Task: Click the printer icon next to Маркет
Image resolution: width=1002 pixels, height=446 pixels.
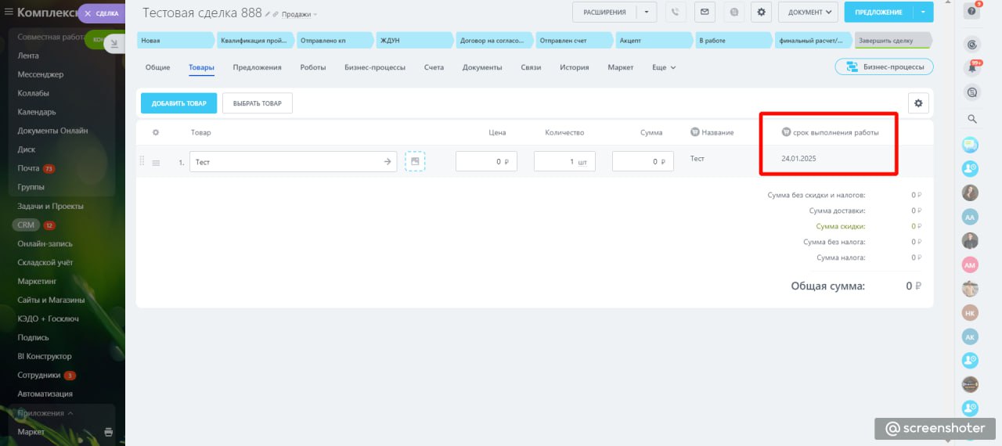Action: point(108,432)
